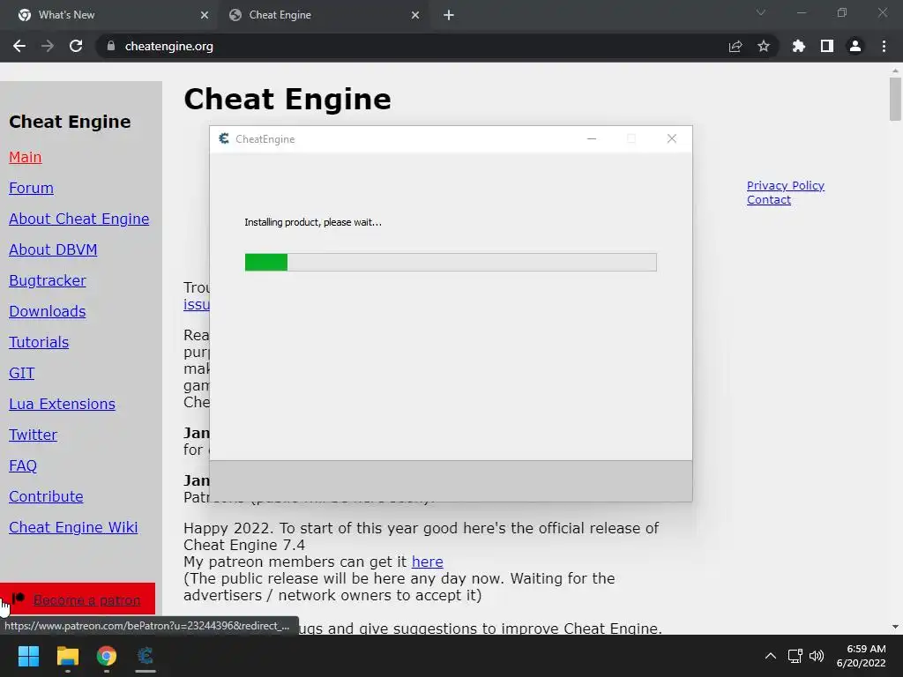The width and height of the screenshot is (903, 677).
Task: Reload the cheatengine.org page
Action: [x=76, y=46]
